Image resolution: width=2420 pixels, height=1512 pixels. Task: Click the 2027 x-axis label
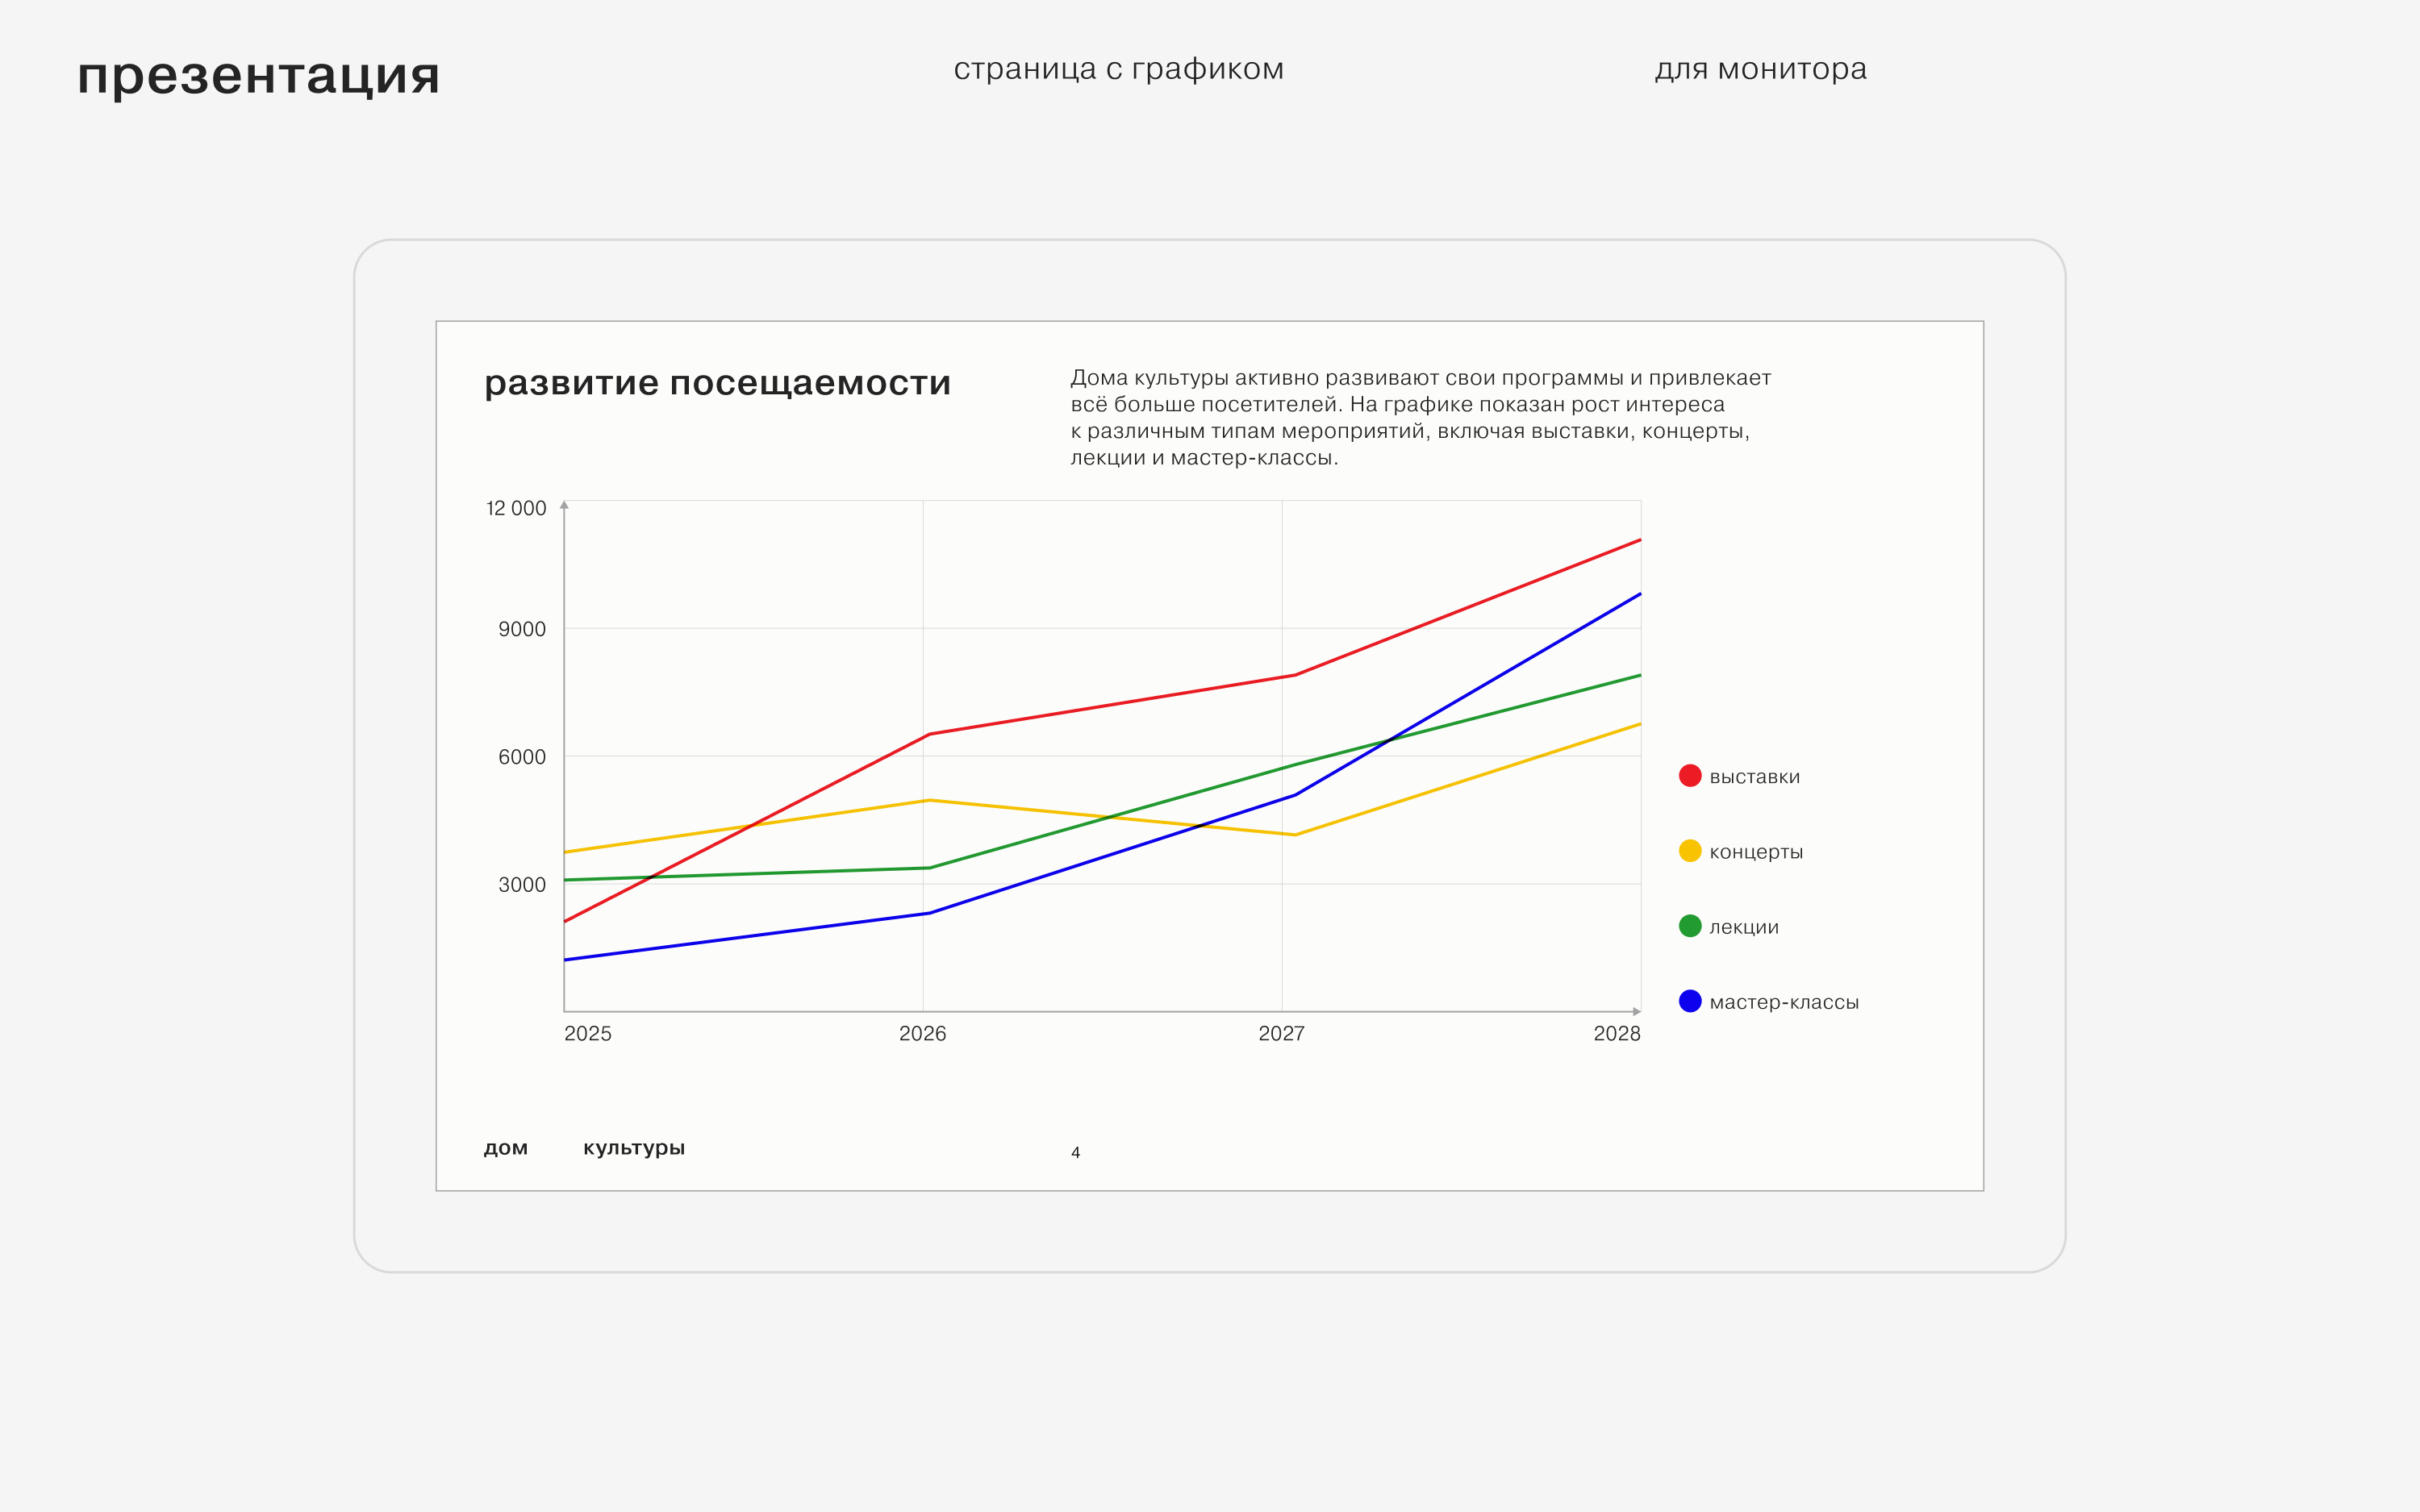[x=1281, y=1034]
